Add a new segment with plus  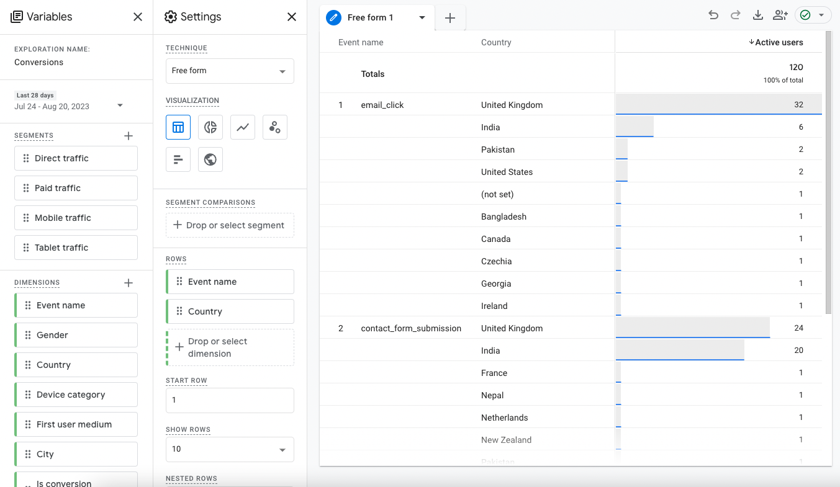tap(129, 135)
